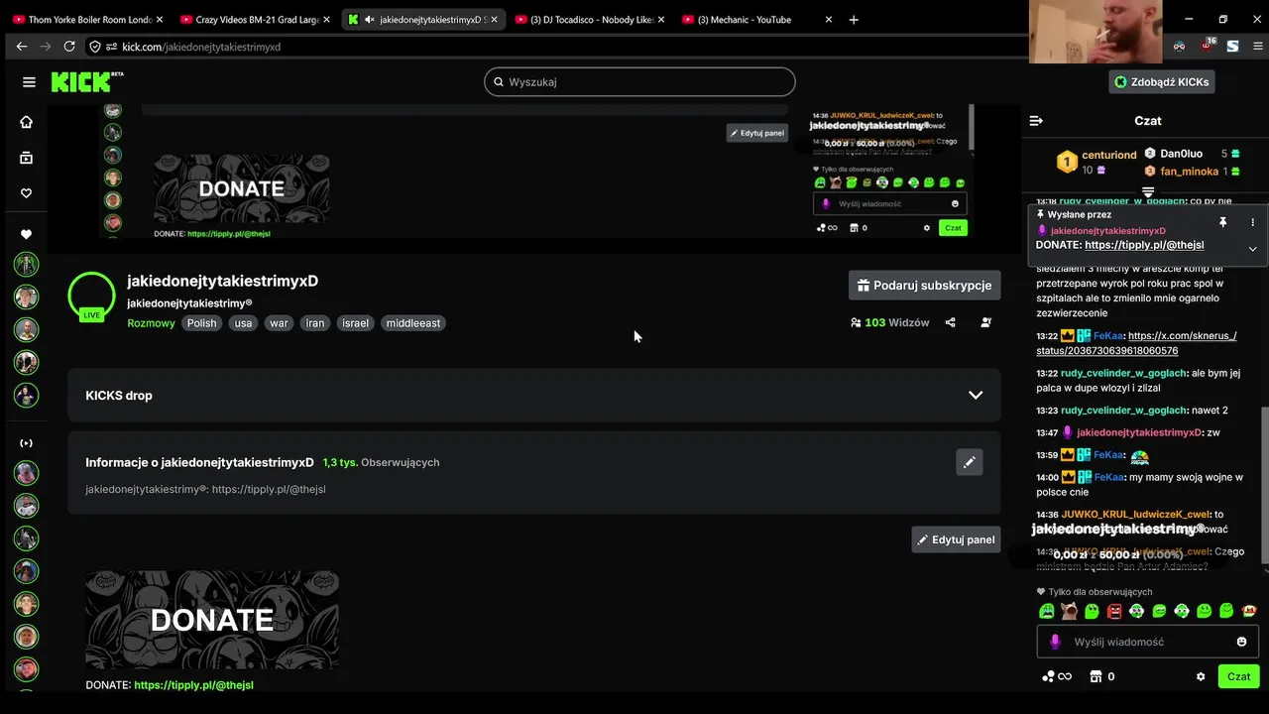The image size is (1269, 714).
Task: Collapse the chat panel with the arrow icon
Action: 1036,121
